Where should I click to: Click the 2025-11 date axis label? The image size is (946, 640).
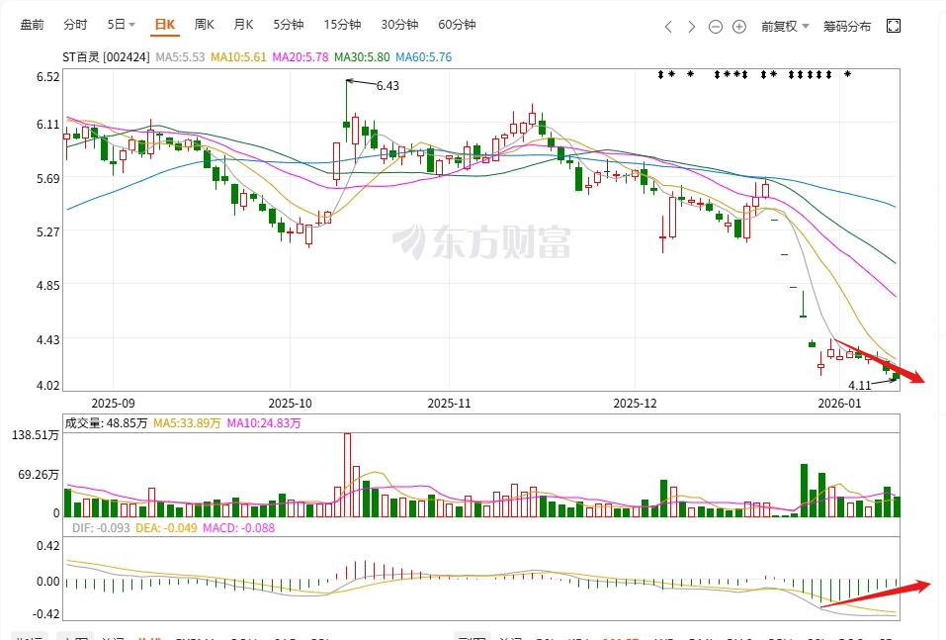450,404
